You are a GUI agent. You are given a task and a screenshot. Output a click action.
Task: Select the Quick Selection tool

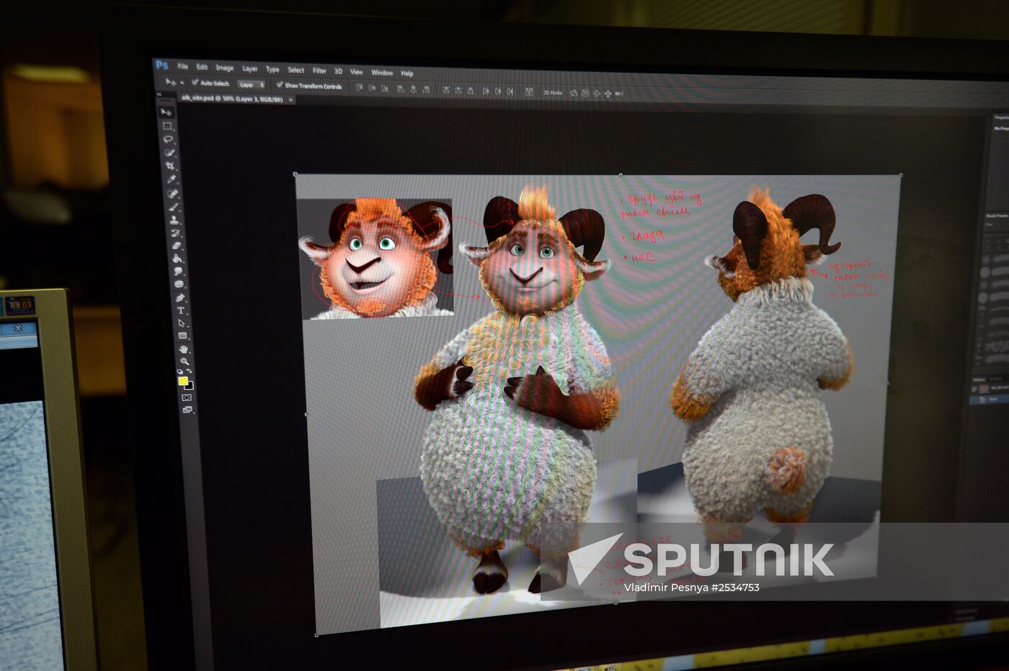pos(169,153)
